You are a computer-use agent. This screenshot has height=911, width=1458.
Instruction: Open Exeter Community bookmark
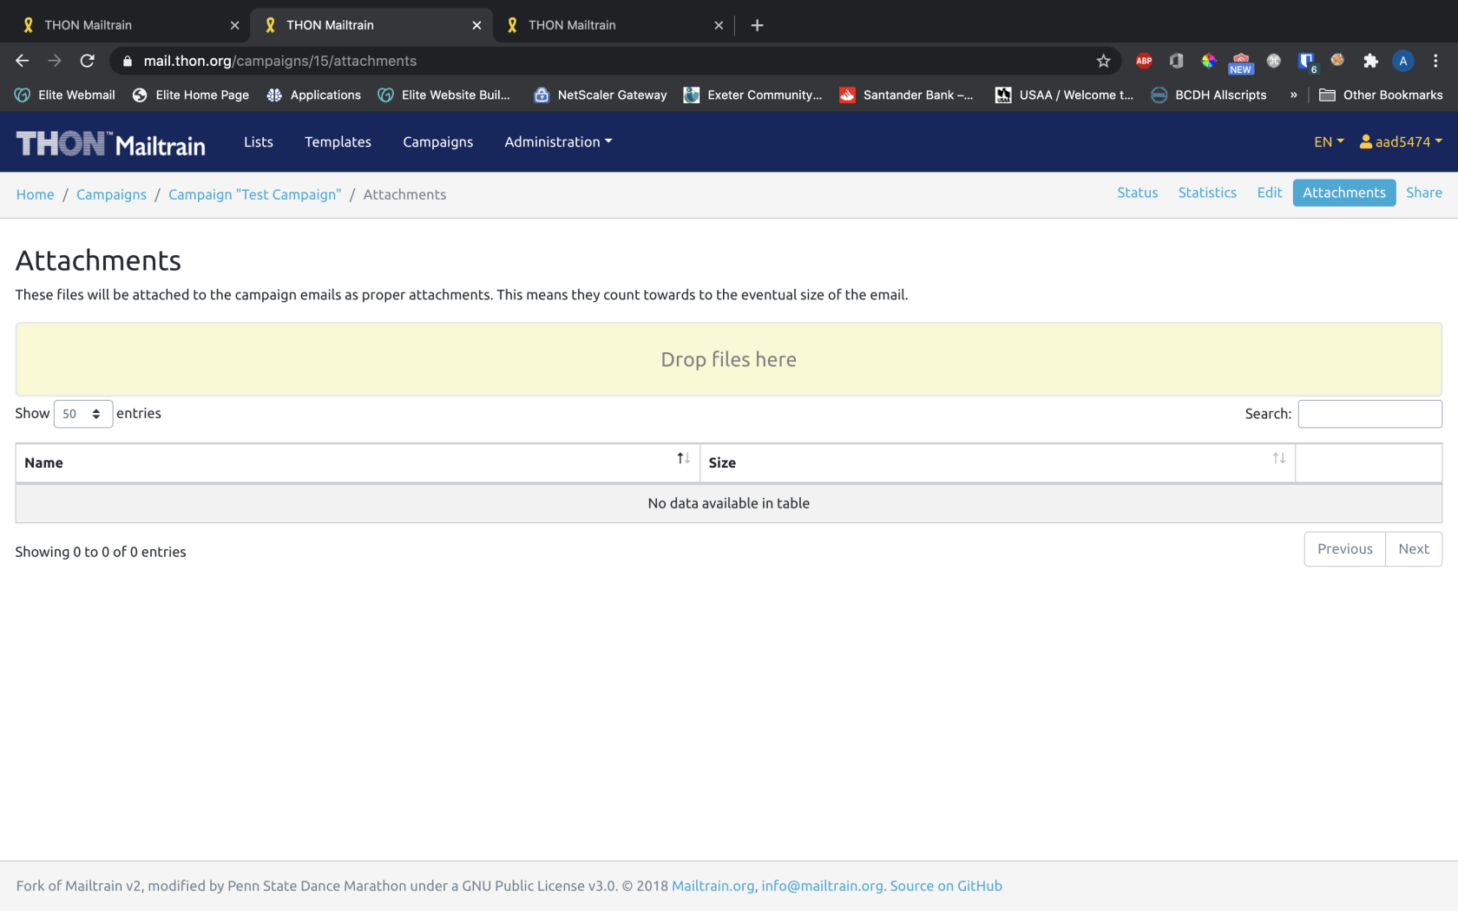[x=752, y=95]
